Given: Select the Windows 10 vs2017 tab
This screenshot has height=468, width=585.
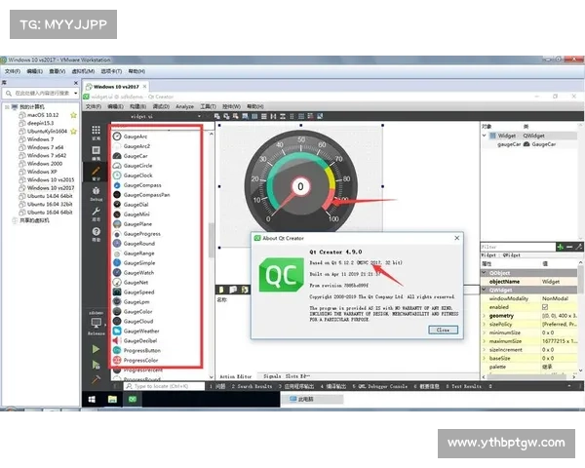Looking at the screenshot, I should click(116, 87).
